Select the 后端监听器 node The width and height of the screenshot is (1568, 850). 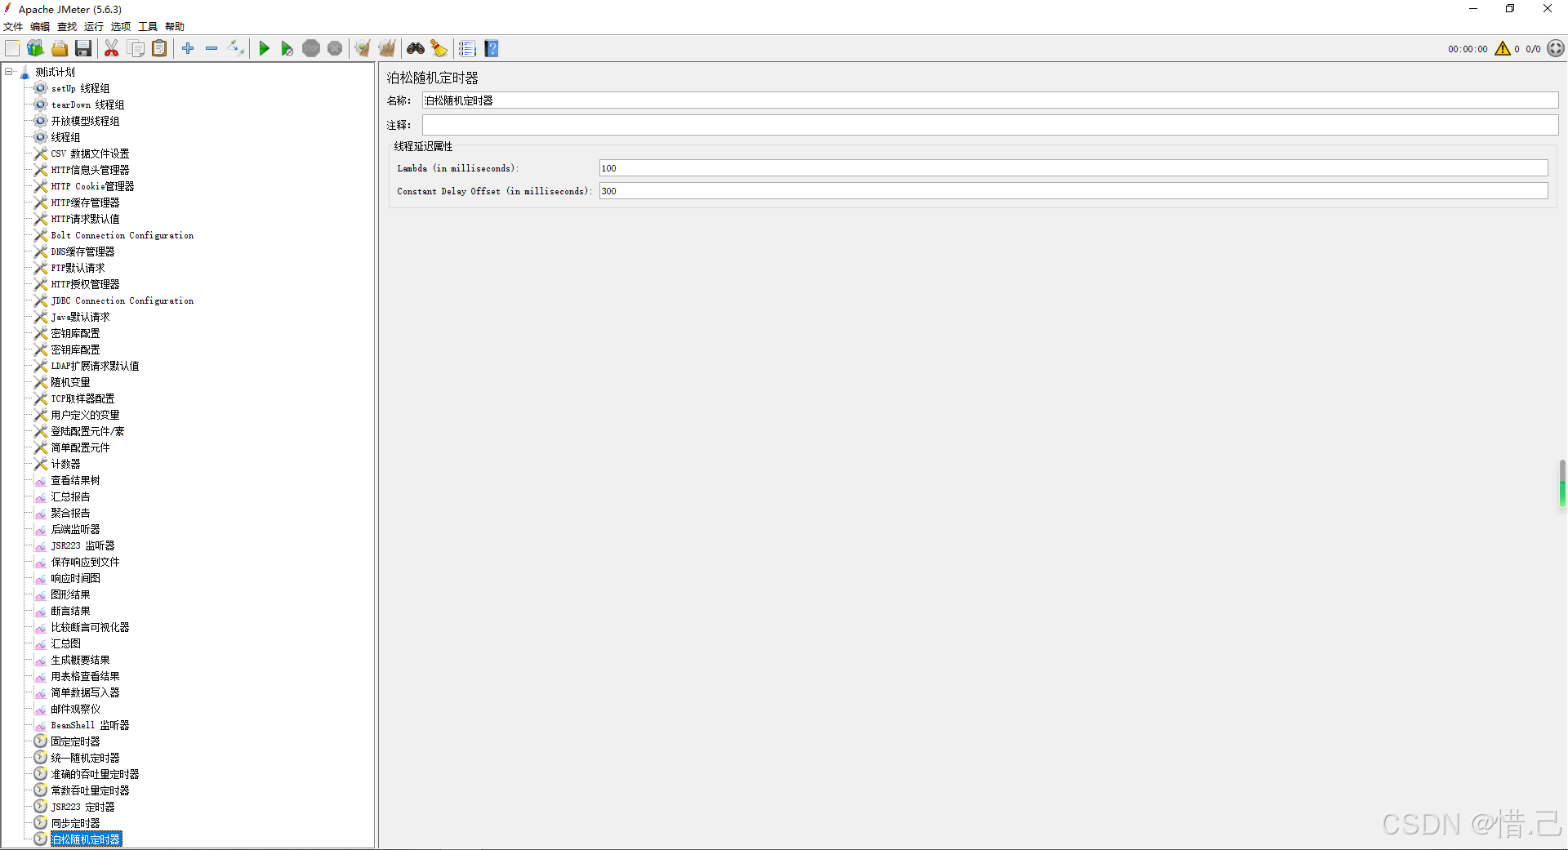(75, 529)
